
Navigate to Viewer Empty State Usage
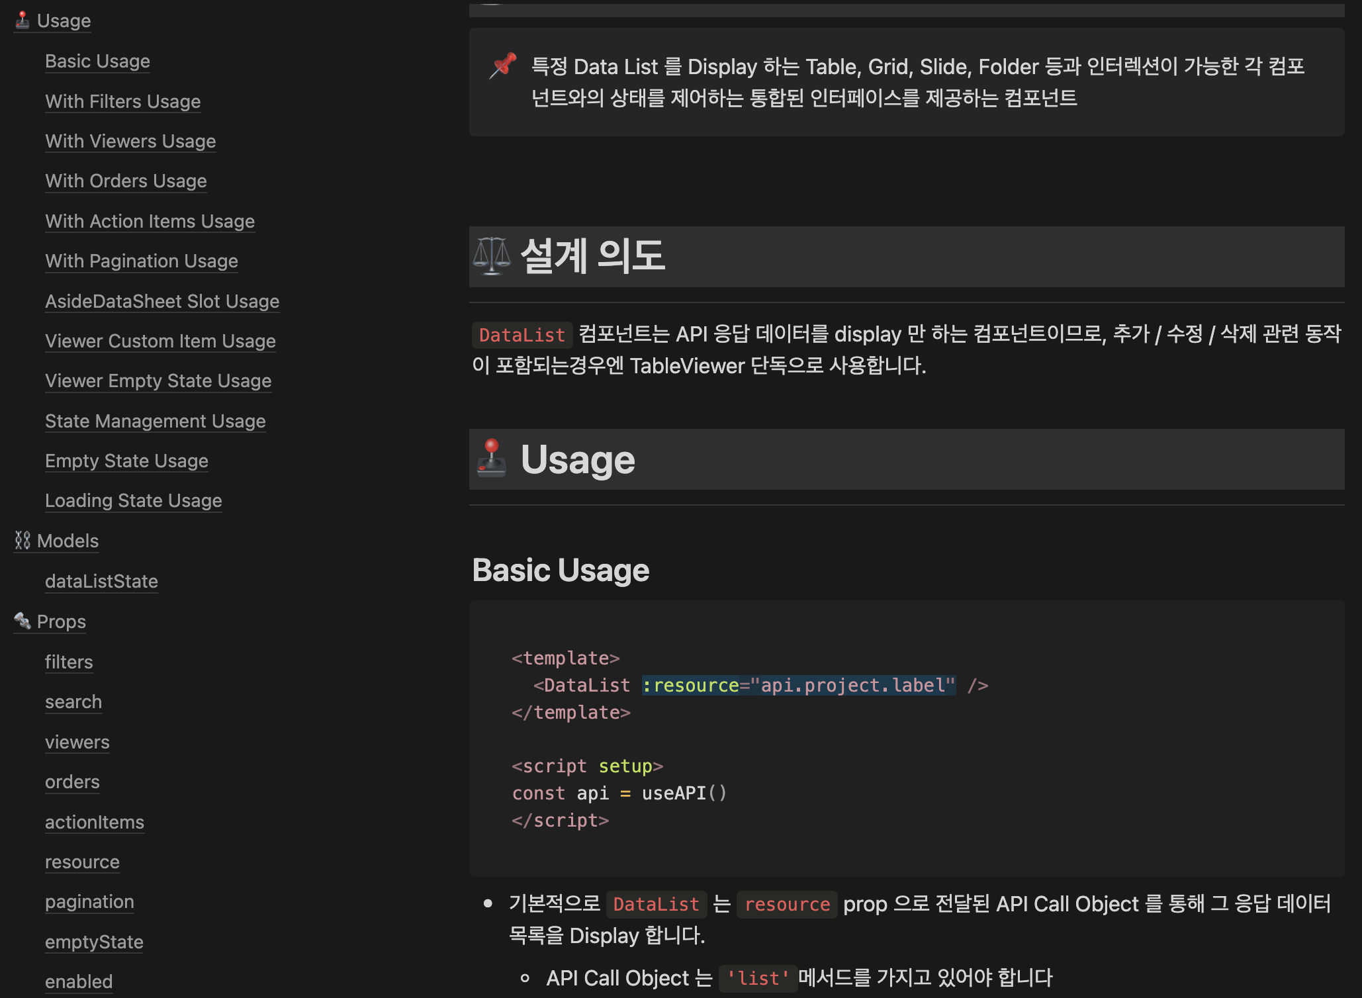point(158,381)
